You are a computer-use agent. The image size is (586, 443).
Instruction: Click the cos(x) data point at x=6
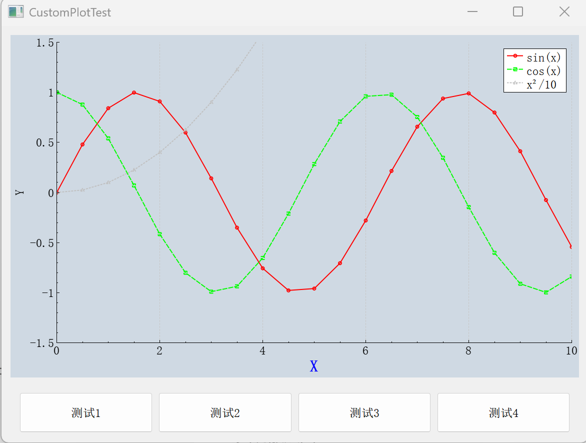click(x=365, y=96)
